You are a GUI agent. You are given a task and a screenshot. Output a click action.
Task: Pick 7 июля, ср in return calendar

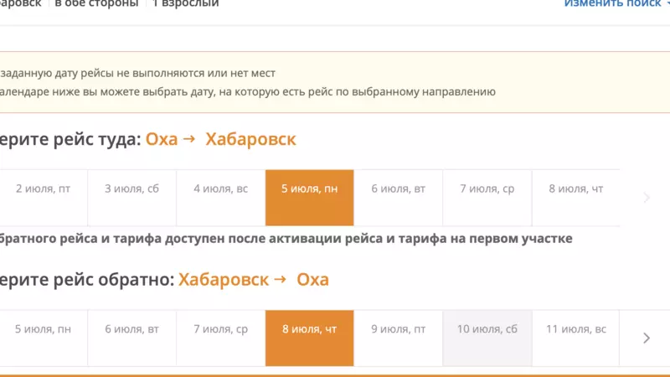coord(220,329)
